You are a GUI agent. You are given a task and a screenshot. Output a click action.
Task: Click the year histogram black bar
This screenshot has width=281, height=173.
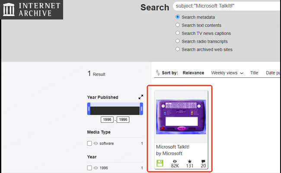[x=115, y=111]
